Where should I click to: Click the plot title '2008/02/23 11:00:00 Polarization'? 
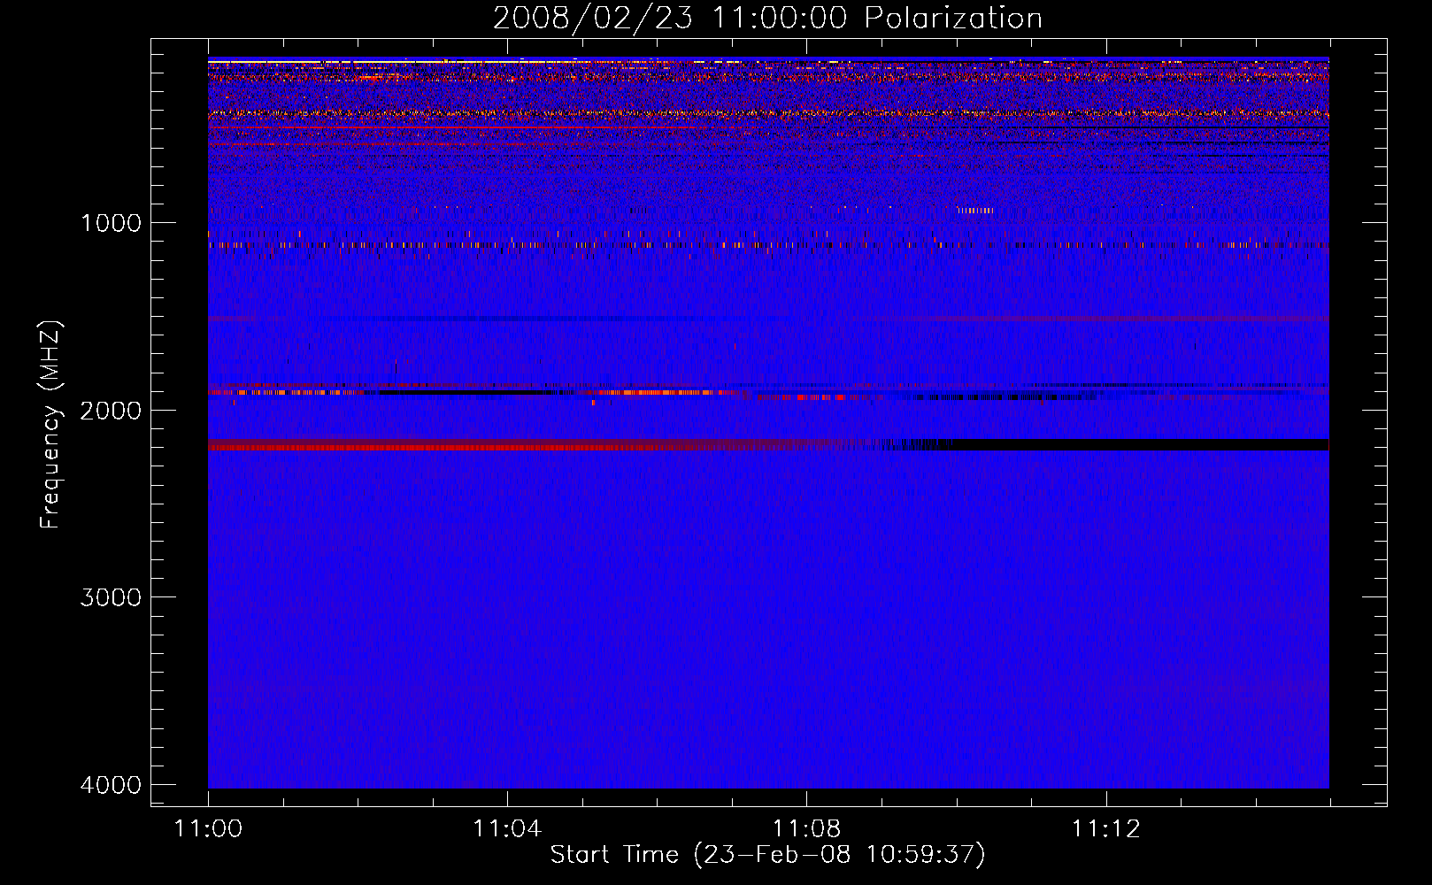[767, 18]
